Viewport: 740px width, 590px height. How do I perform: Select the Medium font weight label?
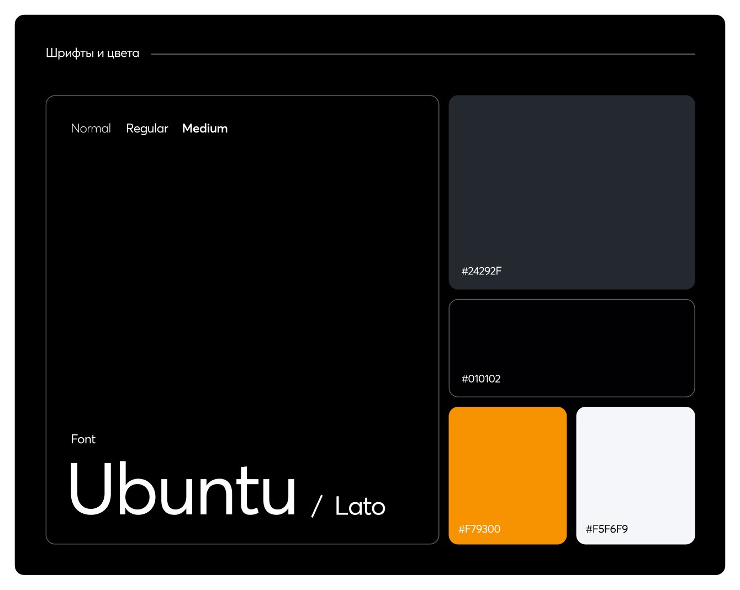pos(205,129)
